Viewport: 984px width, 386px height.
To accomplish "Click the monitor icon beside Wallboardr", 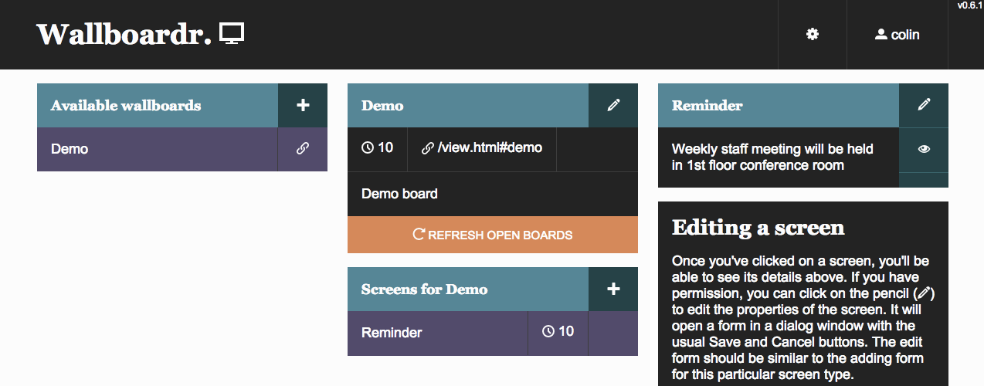I will click(x=232, y=34).
